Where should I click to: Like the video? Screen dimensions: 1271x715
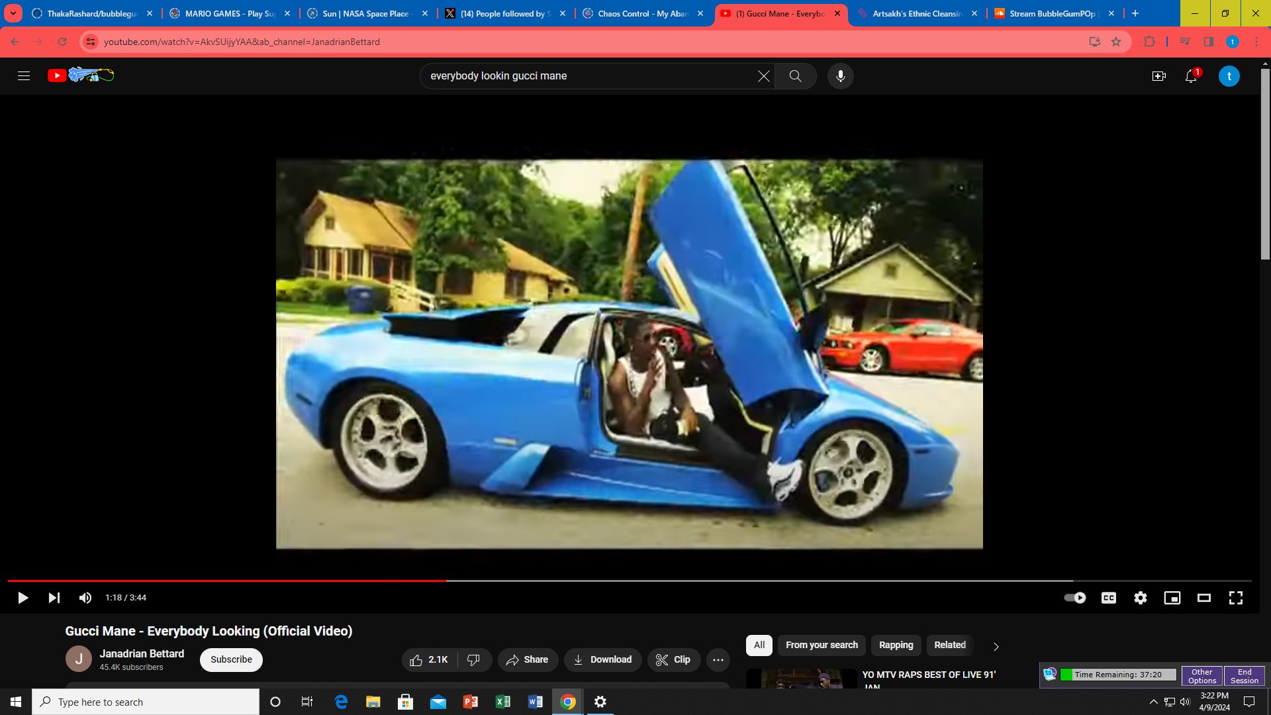429,660
